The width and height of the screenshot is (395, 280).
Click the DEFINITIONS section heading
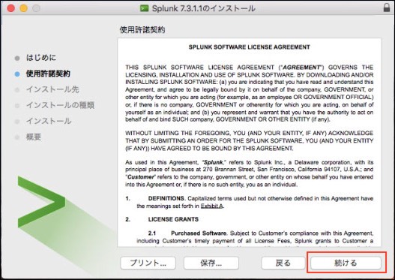(x=166, y=198)
